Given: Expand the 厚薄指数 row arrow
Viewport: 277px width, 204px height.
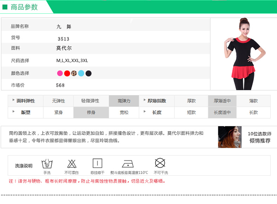Looking at the screenshot, I should (x=144, y=100).
